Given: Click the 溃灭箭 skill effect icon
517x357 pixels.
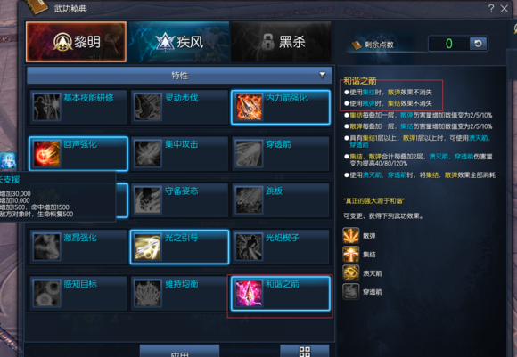Looking at the screenshot, I should (x=351, y=273).
